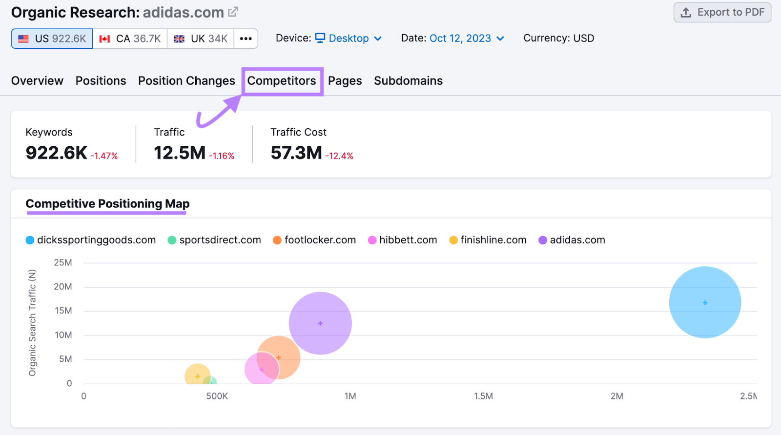781x435 pixels.
Task: Toggle dickssportinggoods.com legend color dot
Action: [30, 240]
